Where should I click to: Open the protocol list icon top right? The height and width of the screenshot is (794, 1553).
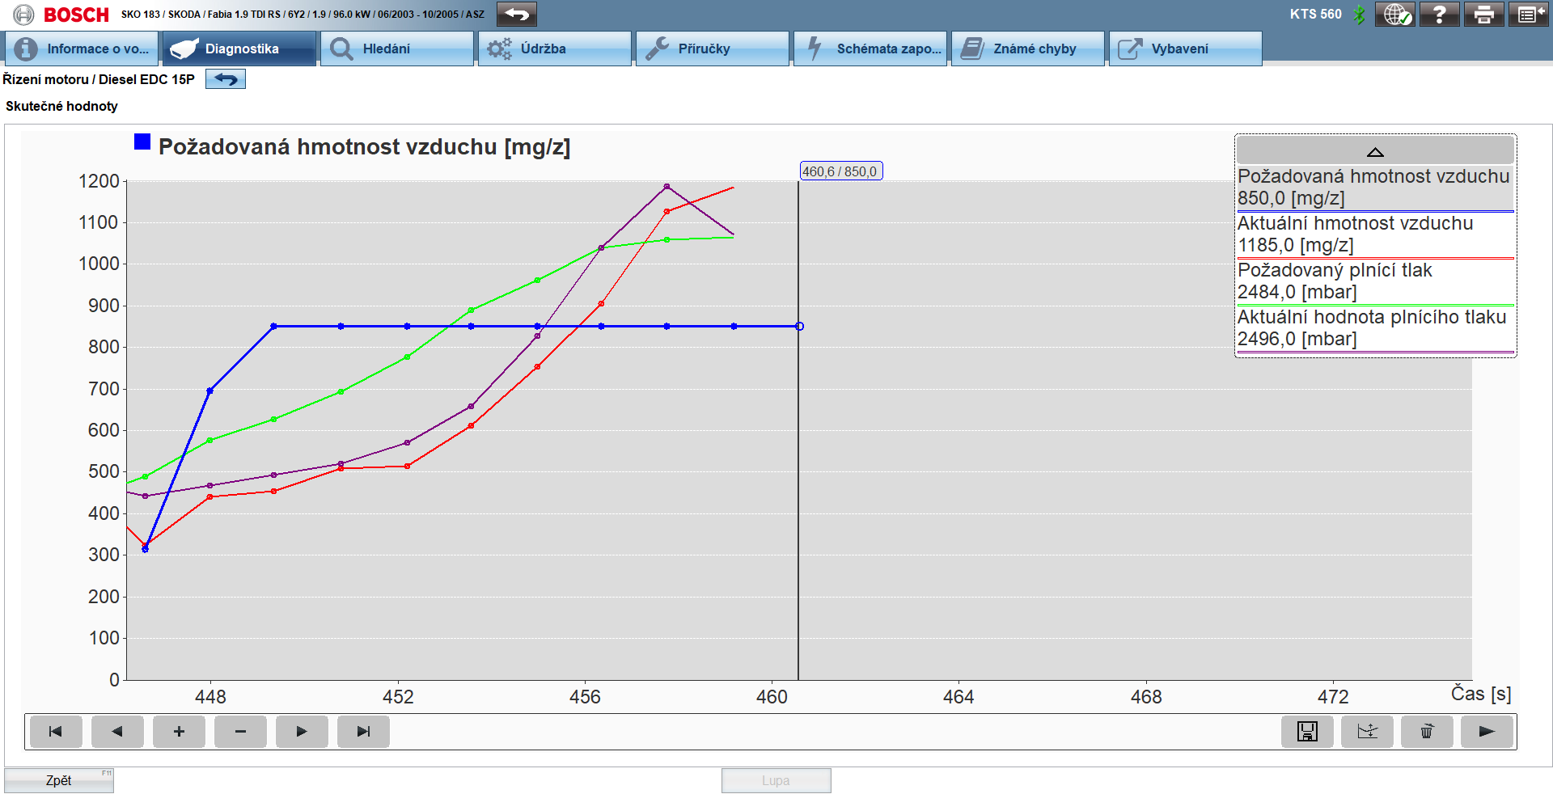(x=1528, y=15)
